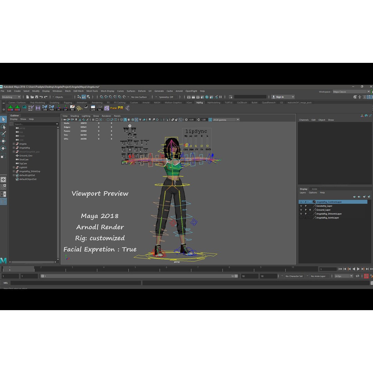Click the Pause viewport icon in status line

pos(220,97)
